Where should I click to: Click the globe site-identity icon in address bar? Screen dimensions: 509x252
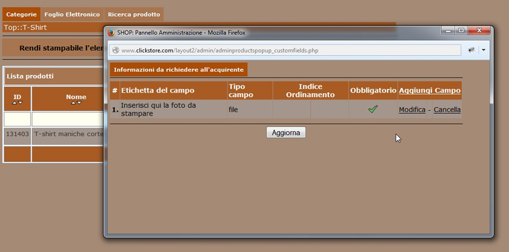point(116,50)
